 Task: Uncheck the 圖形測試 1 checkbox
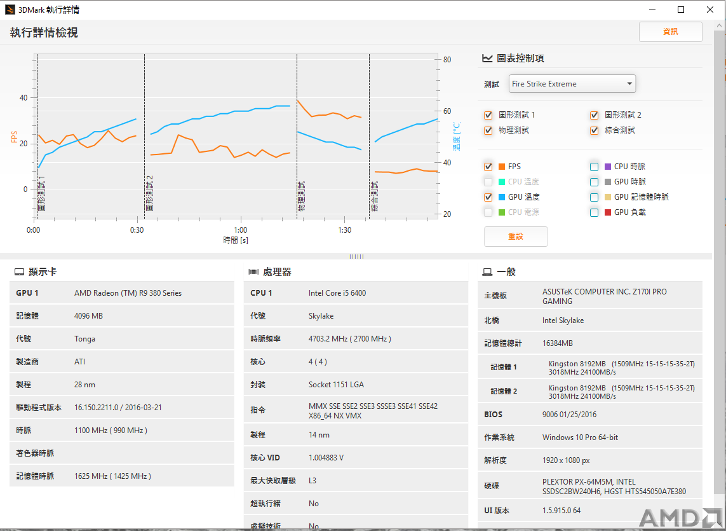tap(488, 115)
